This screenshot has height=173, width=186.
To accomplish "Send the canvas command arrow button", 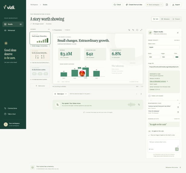I will coord(177,149).
